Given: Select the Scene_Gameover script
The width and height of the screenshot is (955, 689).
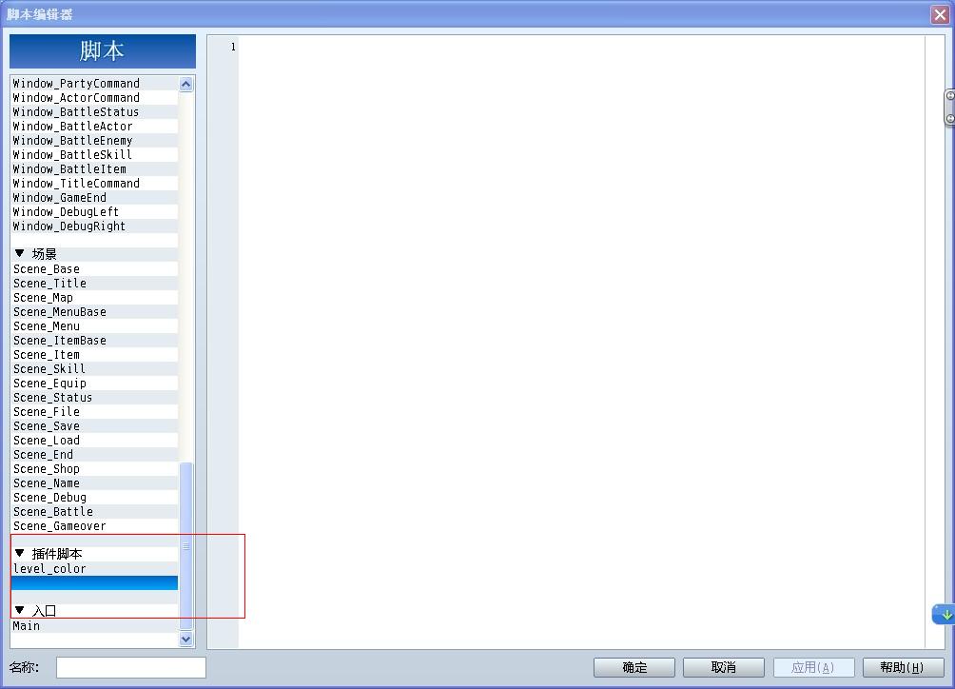Looking at the screenshot, I should pos(94,526).
